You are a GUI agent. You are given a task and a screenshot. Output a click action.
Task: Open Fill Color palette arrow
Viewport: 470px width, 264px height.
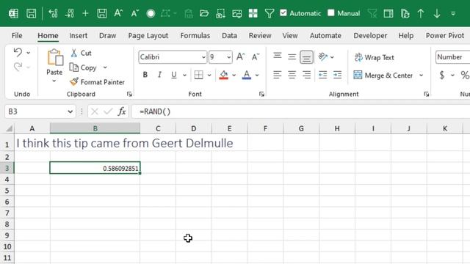pos(234,75)
